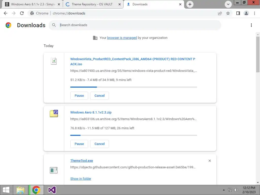
Task: Open the ThemeTool.exe download link
Action: [82, 161]
